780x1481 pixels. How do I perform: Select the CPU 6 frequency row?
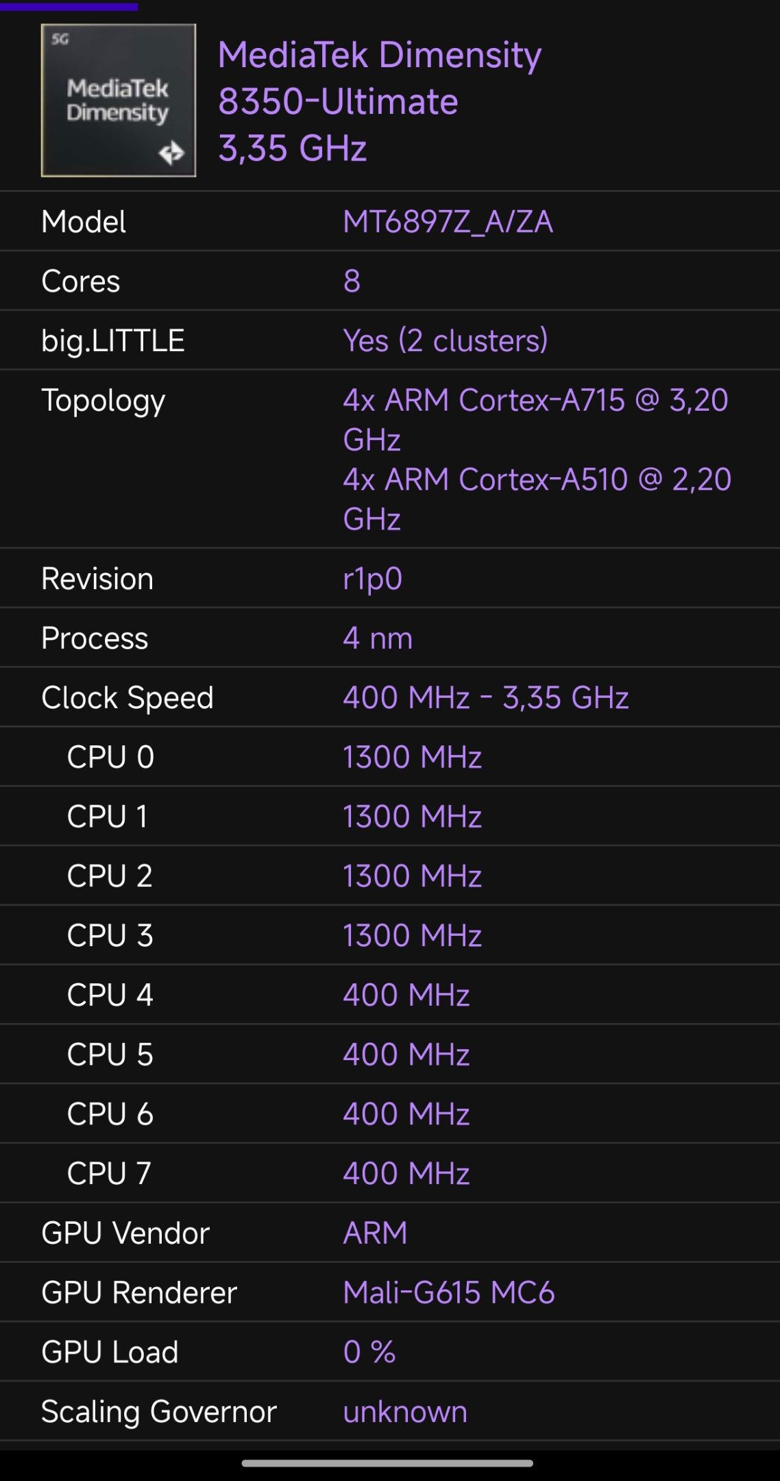(x=390, y=1114)
